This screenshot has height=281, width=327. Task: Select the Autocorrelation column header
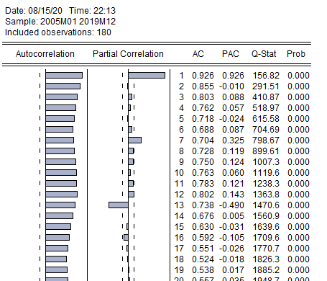(x=45, y=54)
